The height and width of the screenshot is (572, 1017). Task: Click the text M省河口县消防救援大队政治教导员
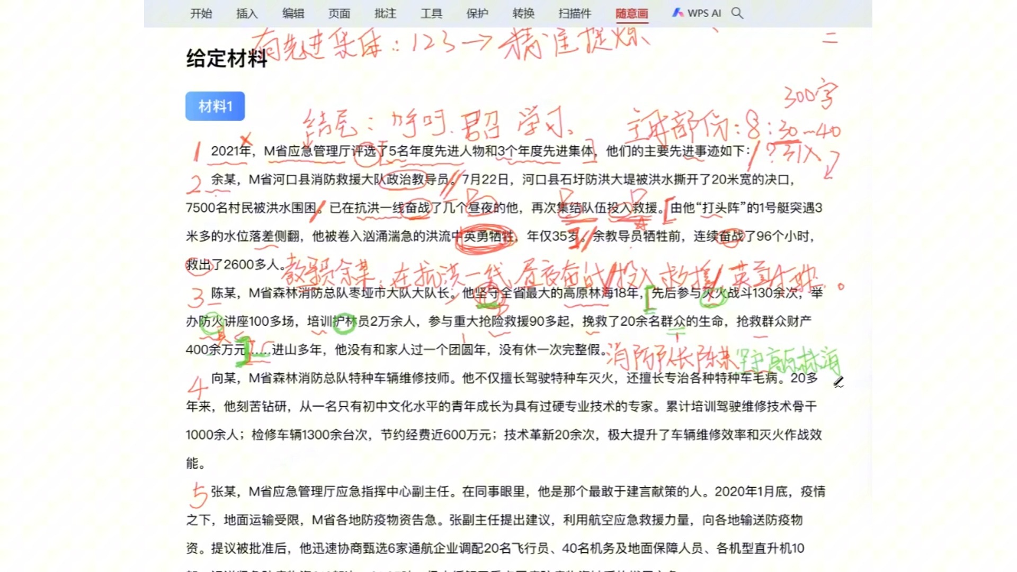[349, 180]
